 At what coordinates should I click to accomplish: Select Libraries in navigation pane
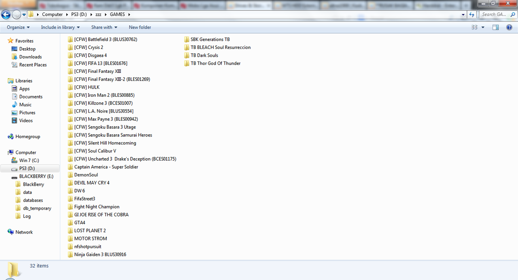23,81
